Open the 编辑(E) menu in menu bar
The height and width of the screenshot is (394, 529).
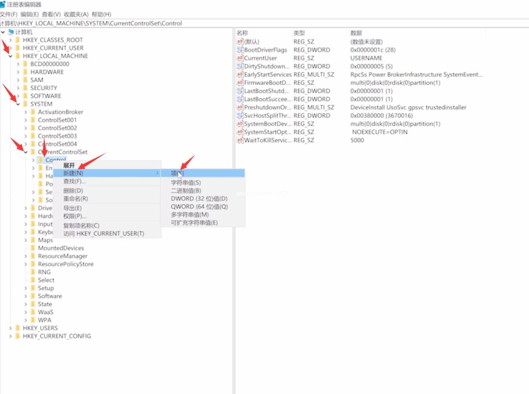point(29,14)
